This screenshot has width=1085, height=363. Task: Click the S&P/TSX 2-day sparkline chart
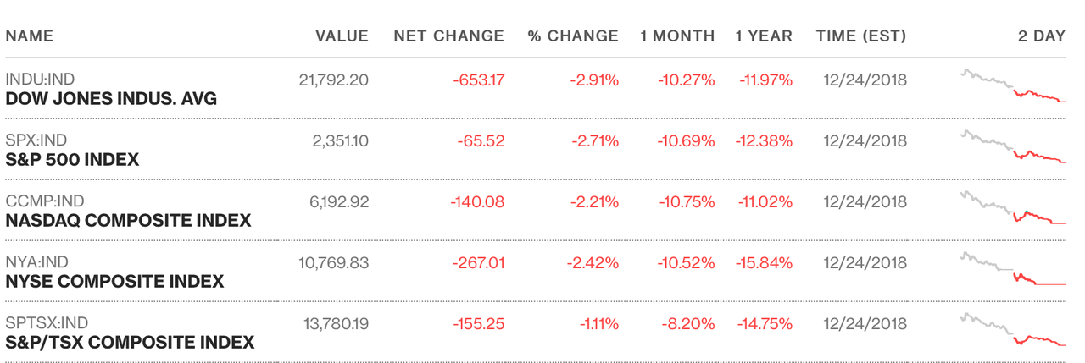[1014, 330]
